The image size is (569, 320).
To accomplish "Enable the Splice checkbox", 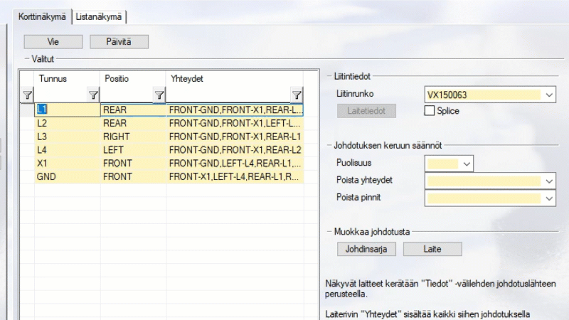I will tap(429, 111).
